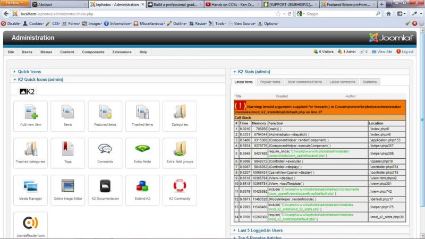
Task: Open the Extra field groups icon
Action: coord(180,153)
